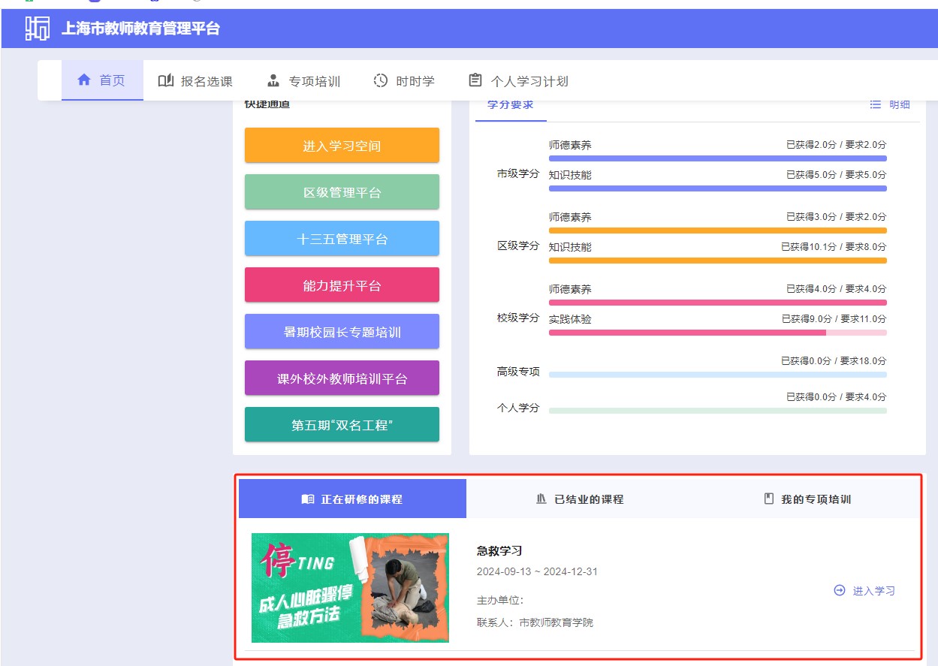Viewport: 938px width, 666px height.
Task: Click the clipboard icon beside 个人学习计划
Action: 475,81
